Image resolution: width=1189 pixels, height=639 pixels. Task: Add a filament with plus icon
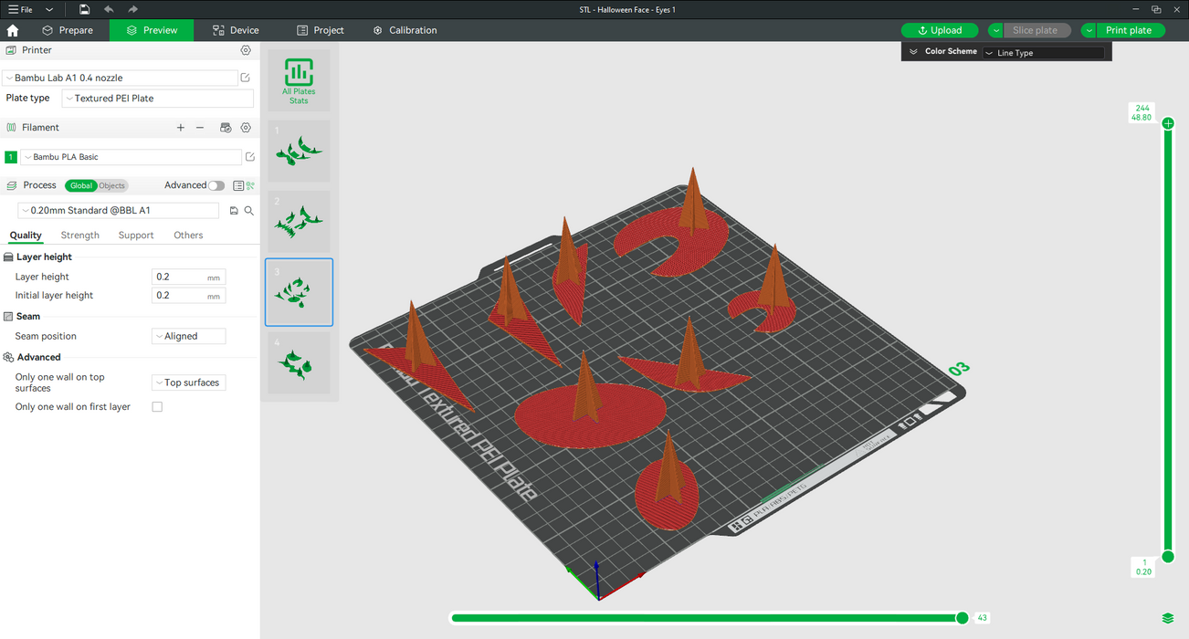[181, 128]
